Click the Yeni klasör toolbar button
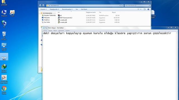 pyautogui.click(x=84, y=9)
